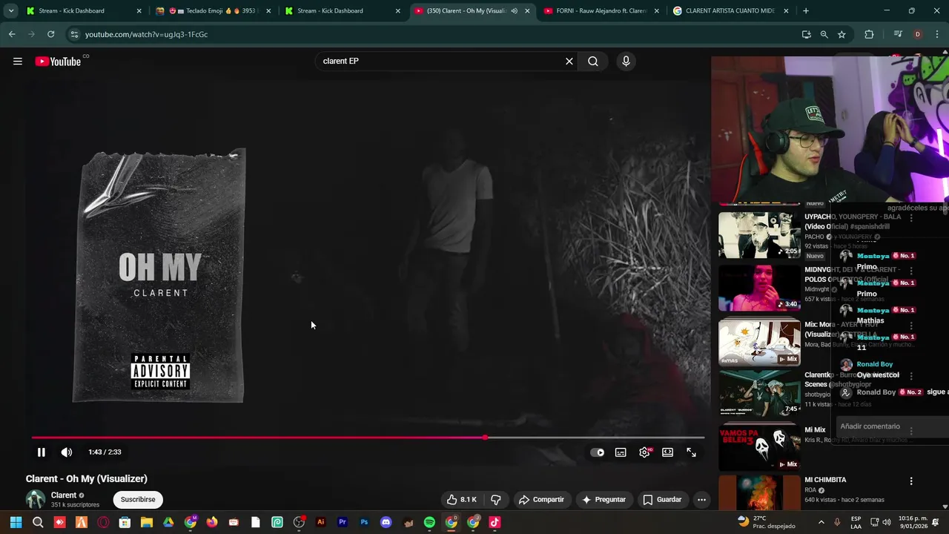949x534 pixels.
Task: View site information icon in address bar
Action: pyautogui.click(x=73, y=34)
